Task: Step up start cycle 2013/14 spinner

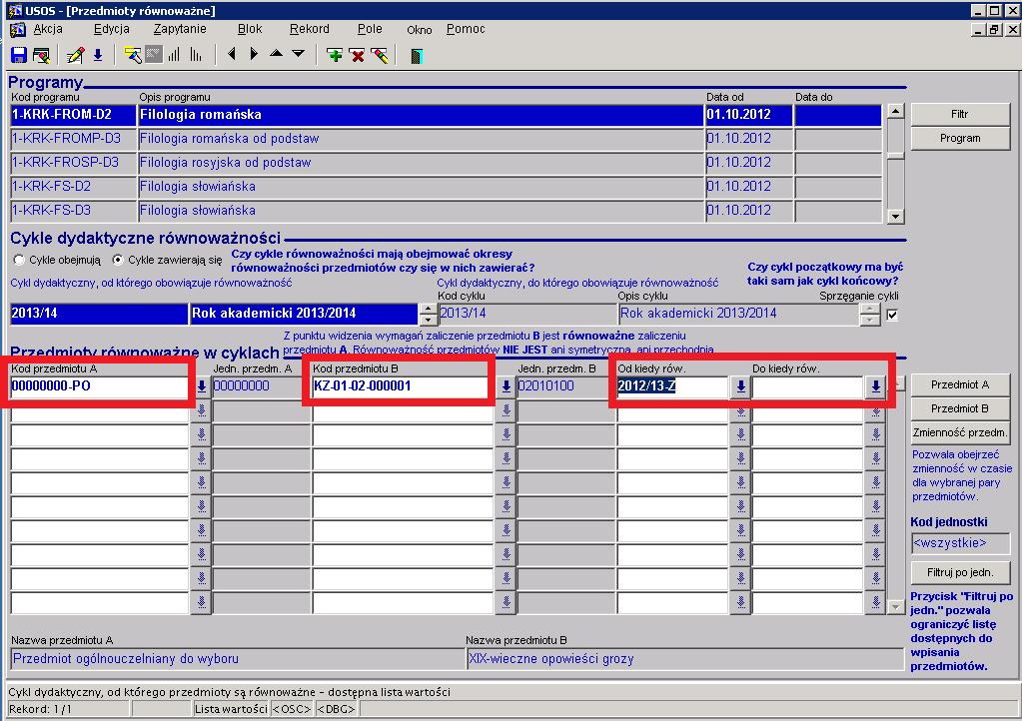Action: (428, 309)
